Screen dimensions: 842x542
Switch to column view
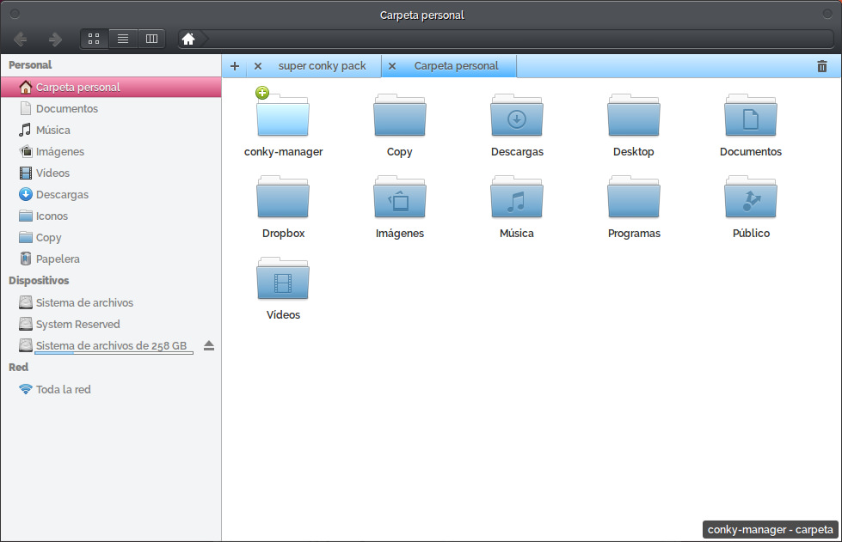coord(151,39)
